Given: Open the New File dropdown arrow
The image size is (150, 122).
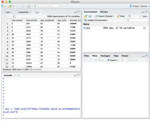Looking at the screenshot, I should tap(5, 6).
